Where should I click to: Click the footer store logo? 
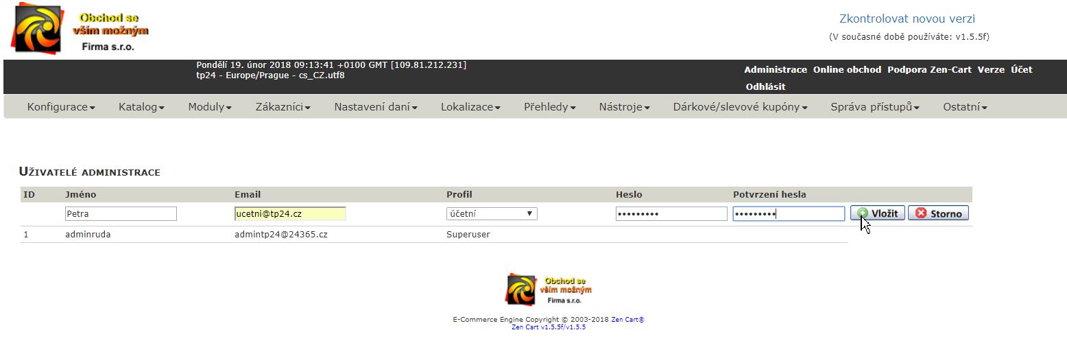tap(549, 290)
